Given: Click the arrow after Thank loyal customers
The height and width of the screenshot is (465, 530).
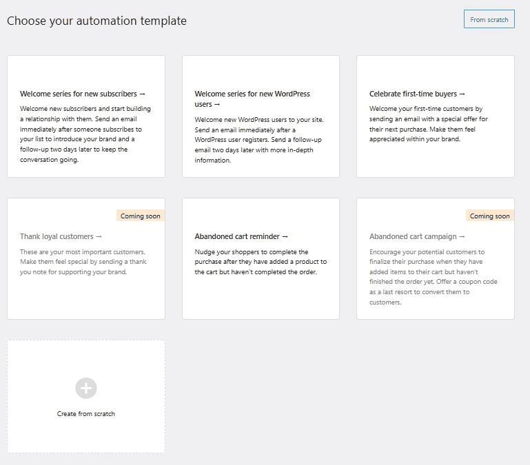Looking at the screenshot, I should (x=99, y=236).
